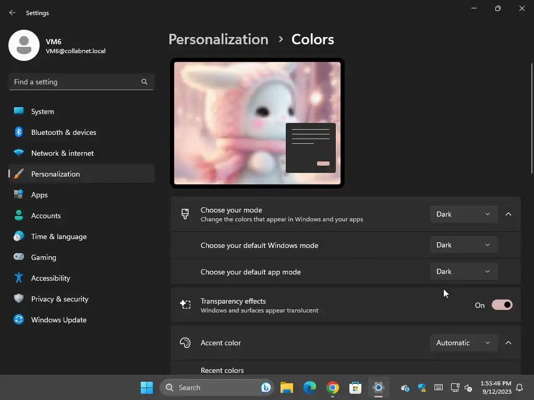
Task: Click the Bing icon in taskbar search
Action: tap(265, 387)
